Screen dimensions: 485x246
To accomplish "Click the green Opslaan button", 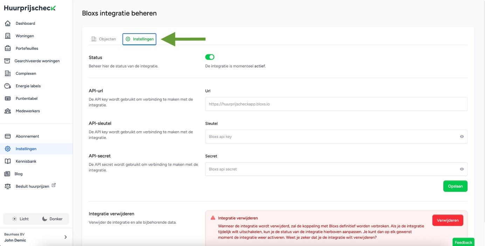I will 455,186.
